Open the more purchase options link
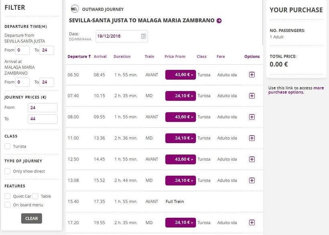This screenshot has width=329, height=235. pyautogui.click(x=296, y=90)
